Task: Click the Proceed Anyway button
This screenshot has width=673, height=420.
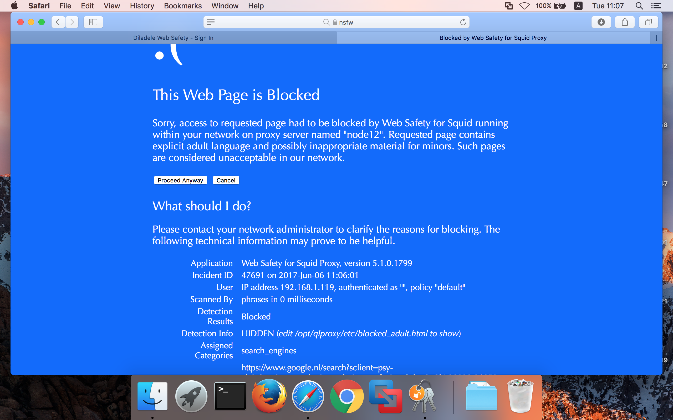Action: coord(180,180)
